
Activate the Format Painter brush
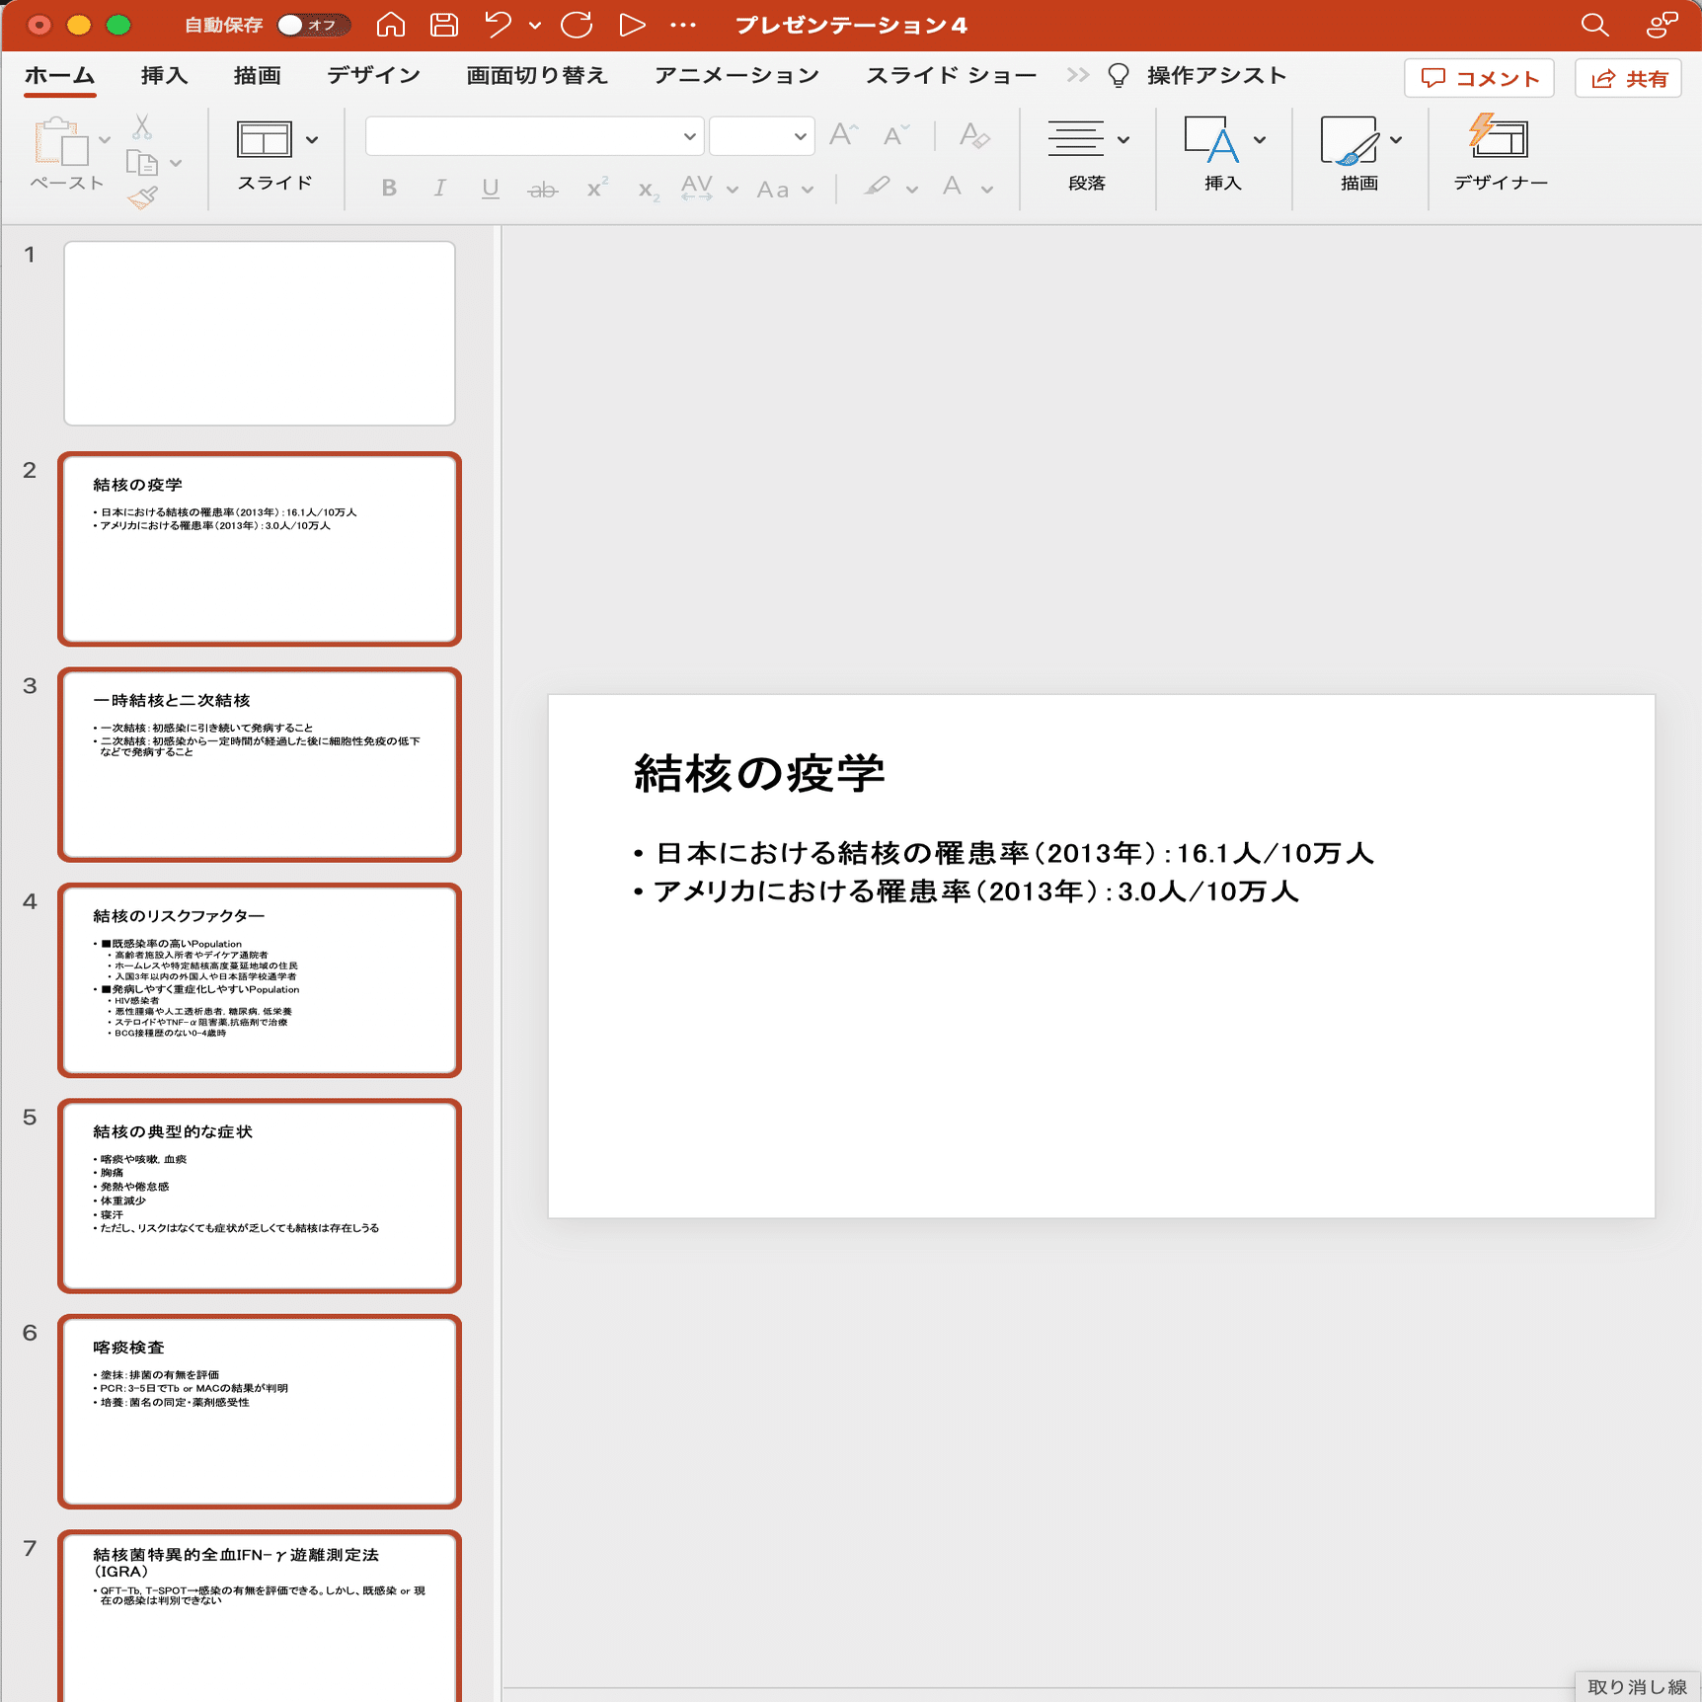click(x=142, y=195)
